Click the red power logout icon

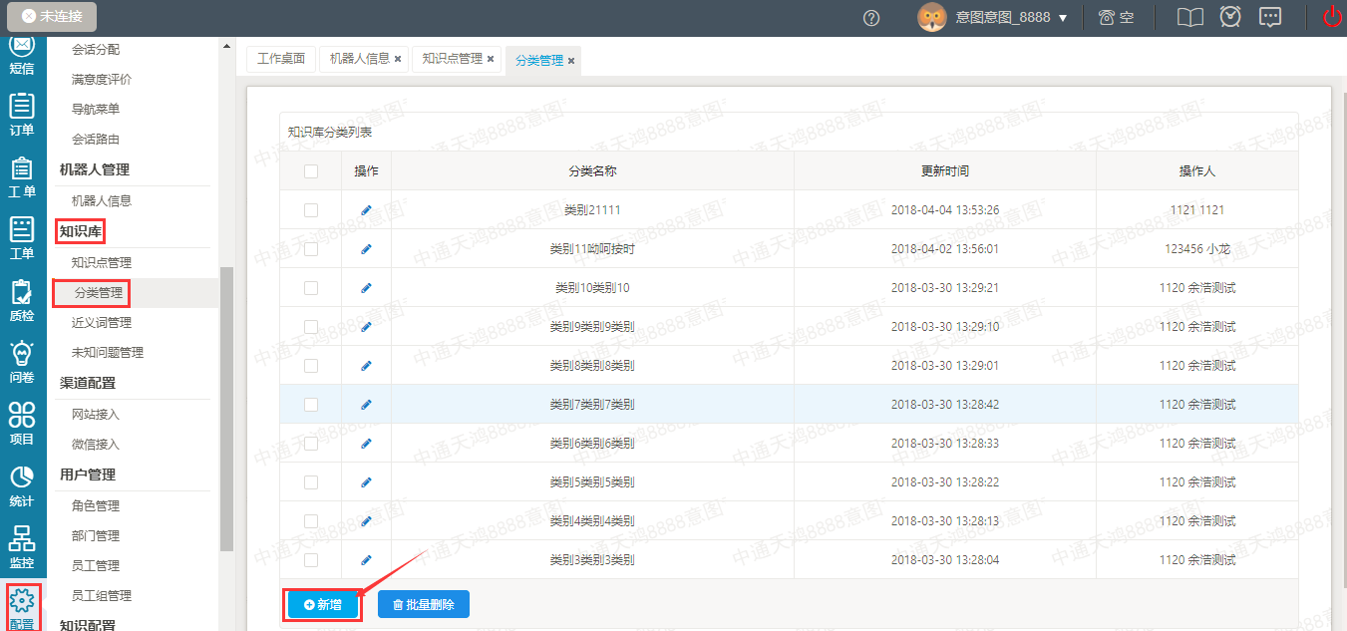tap(1332, 17)
